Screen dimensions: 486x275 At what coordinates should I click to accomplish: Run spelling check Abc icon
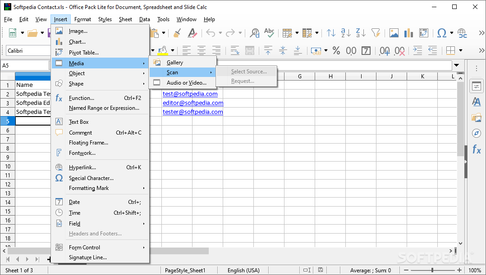tap(269, 33)
